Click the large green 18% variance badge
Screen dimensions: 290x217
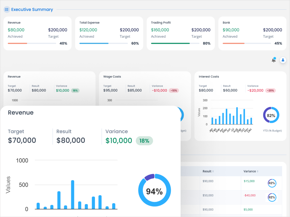pos(144,141)
